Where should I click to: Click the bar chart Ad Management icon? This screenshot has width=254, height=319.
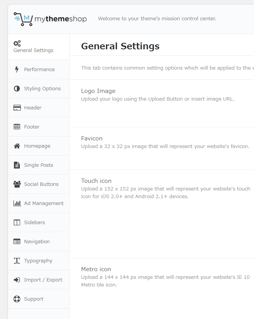click(x=17, y=203)
